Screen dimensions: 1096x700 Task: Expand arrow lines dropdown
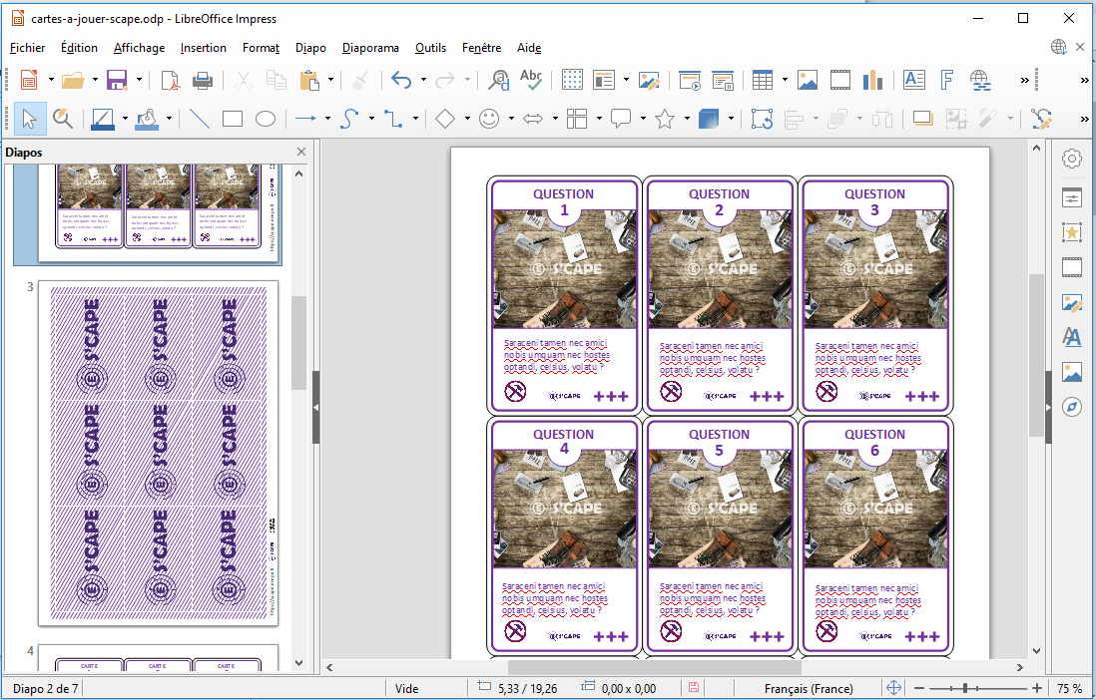(x=327, y=119)
